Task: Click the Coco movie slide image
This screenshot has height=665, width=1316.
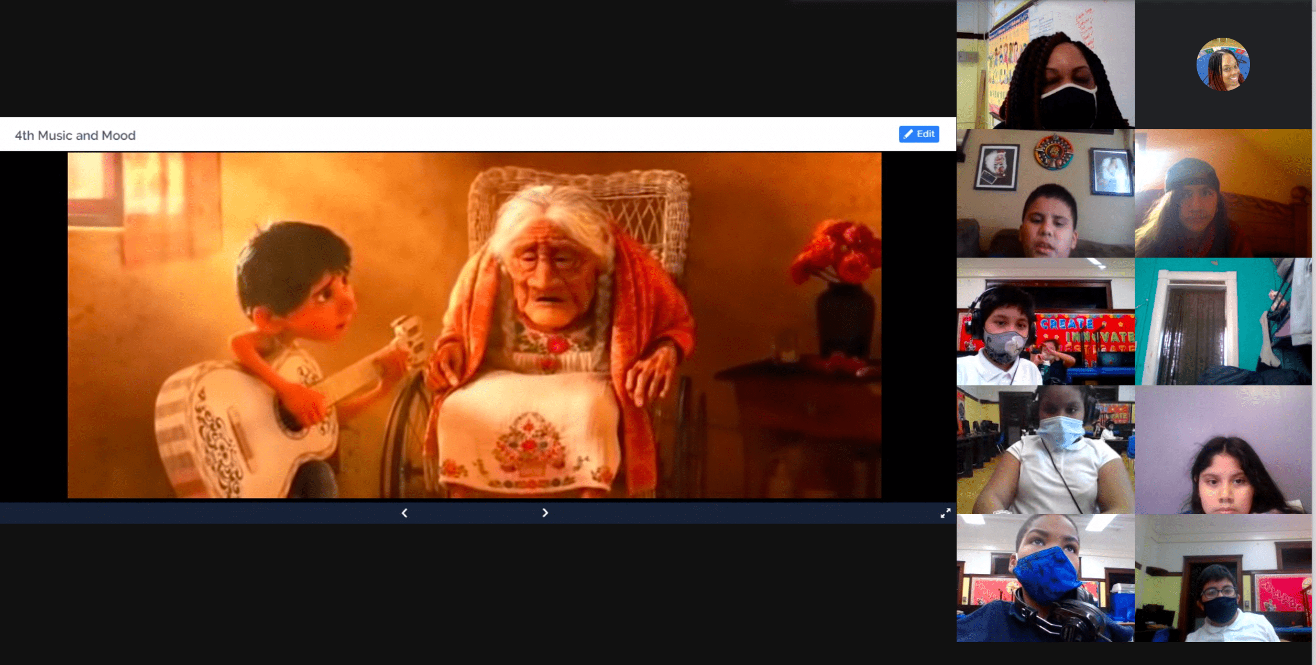Action: coord(474,325)
